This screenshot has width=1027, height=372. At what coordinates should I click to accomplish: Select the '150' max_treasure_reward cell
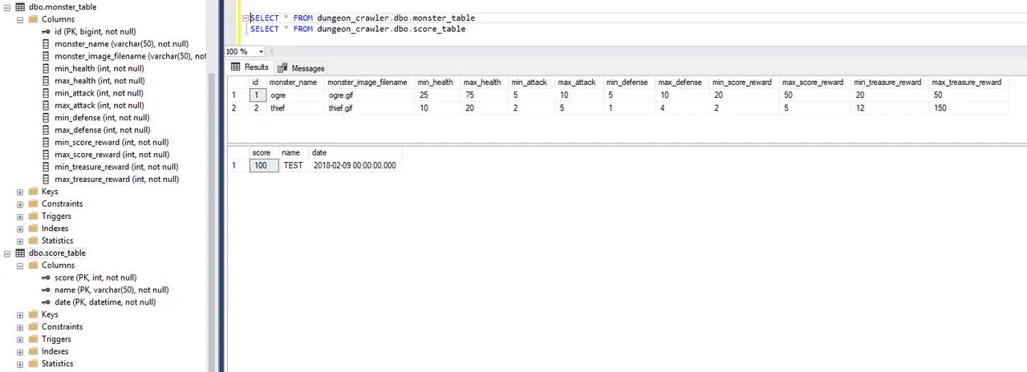[967, 108]
